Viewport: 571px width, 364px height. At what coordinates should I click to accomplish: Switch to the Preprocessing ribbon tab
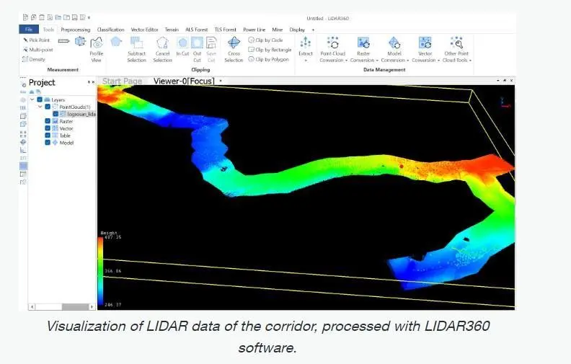pos(76,30)
